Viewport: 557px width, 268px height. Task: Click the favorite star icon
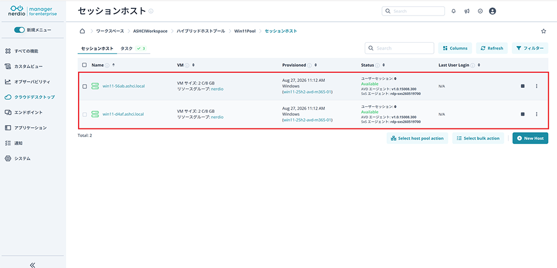pyautogui.click(x=544, y=31)
